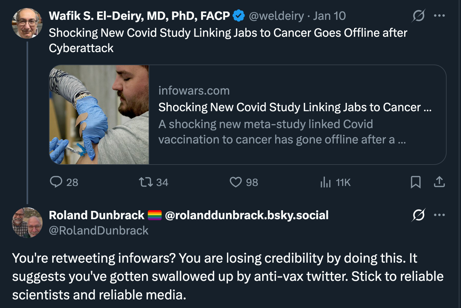
Task: Open the view analytics icon showing 11K
Action: pyautogui.click(x=325, y=182)
